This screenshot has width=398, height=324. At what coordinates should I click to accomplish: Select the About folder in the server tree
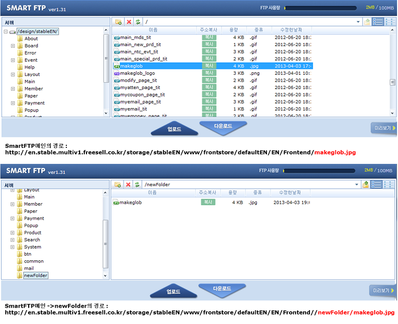click(31, 39)
